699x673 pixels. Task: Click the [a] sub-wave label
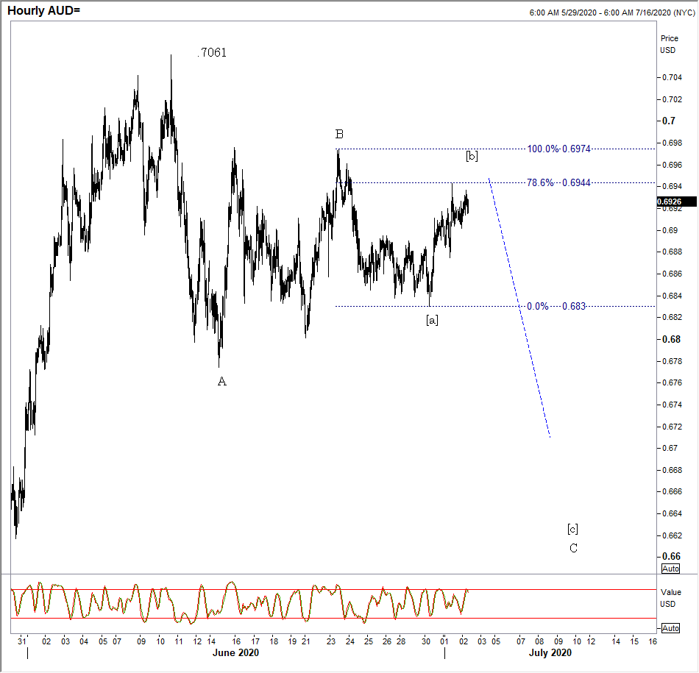pyautogui.click(x=432, y=320)
